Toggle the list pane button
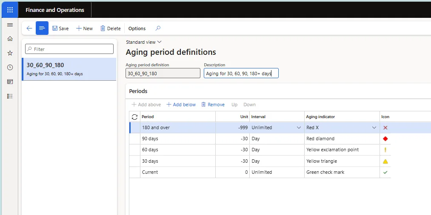The width and height of the screenshot is (431, 215). pos(42,28)
